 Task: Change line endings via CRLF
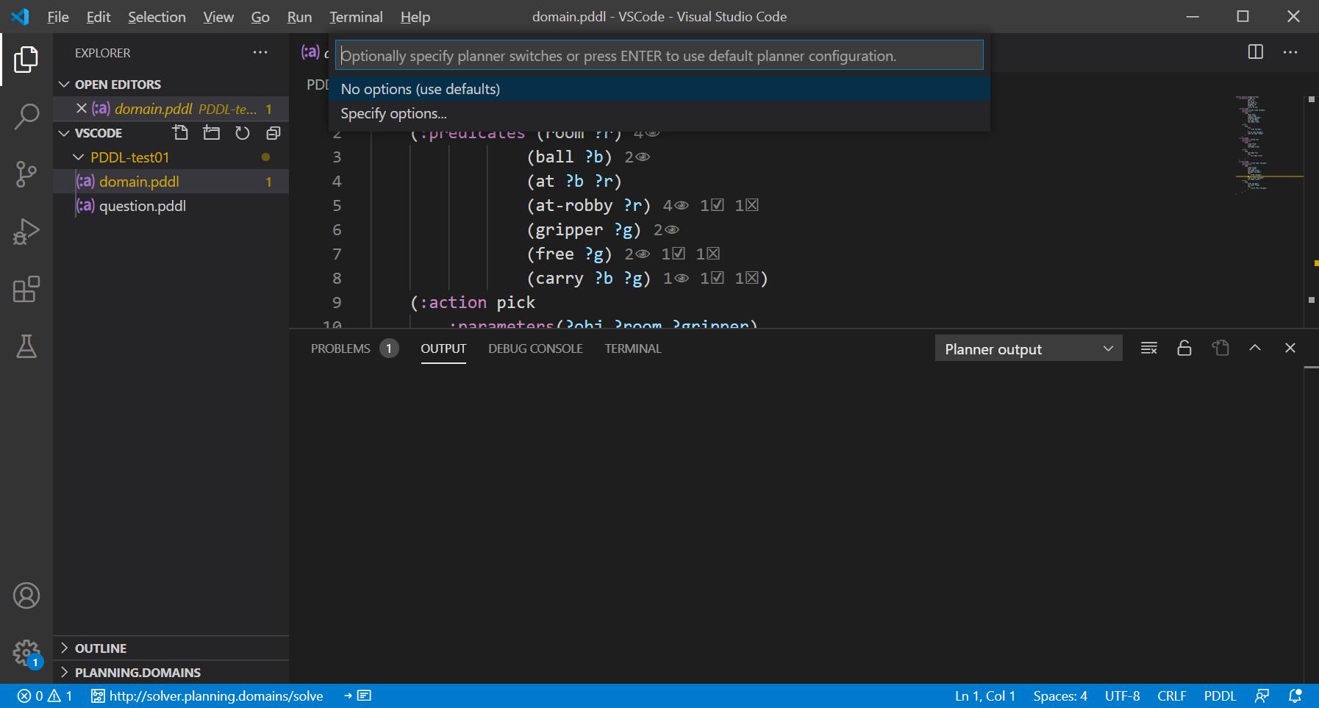[1171, 696]
